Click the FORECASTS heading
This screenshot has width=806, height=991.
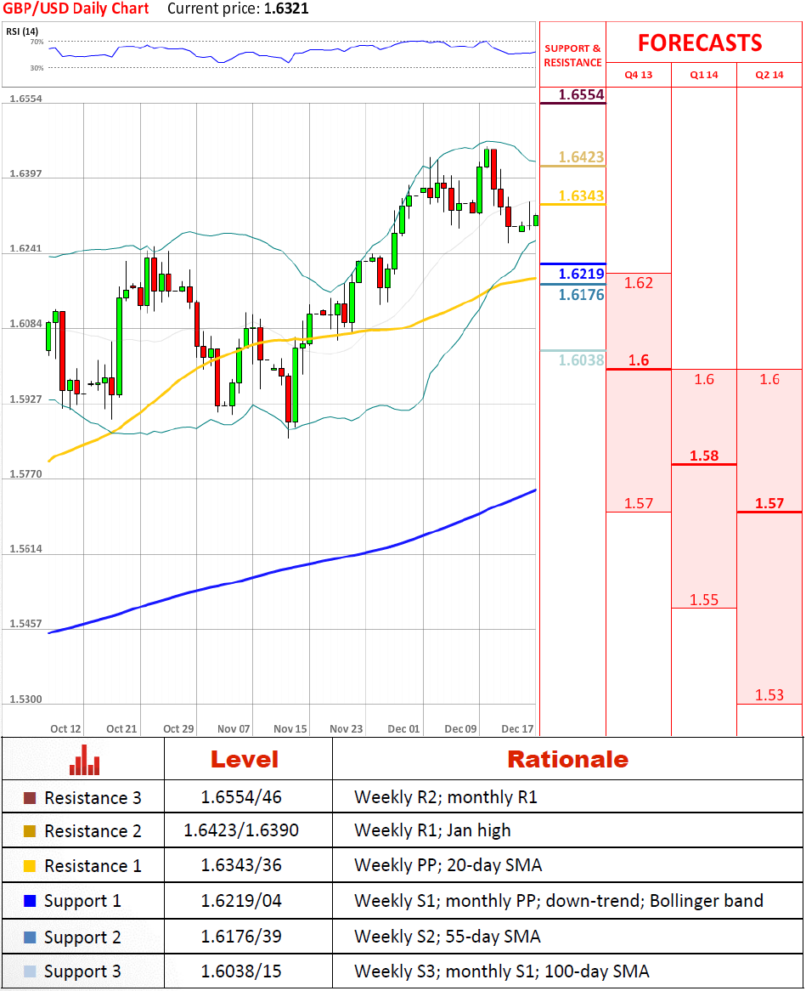[x=700, y=43]
